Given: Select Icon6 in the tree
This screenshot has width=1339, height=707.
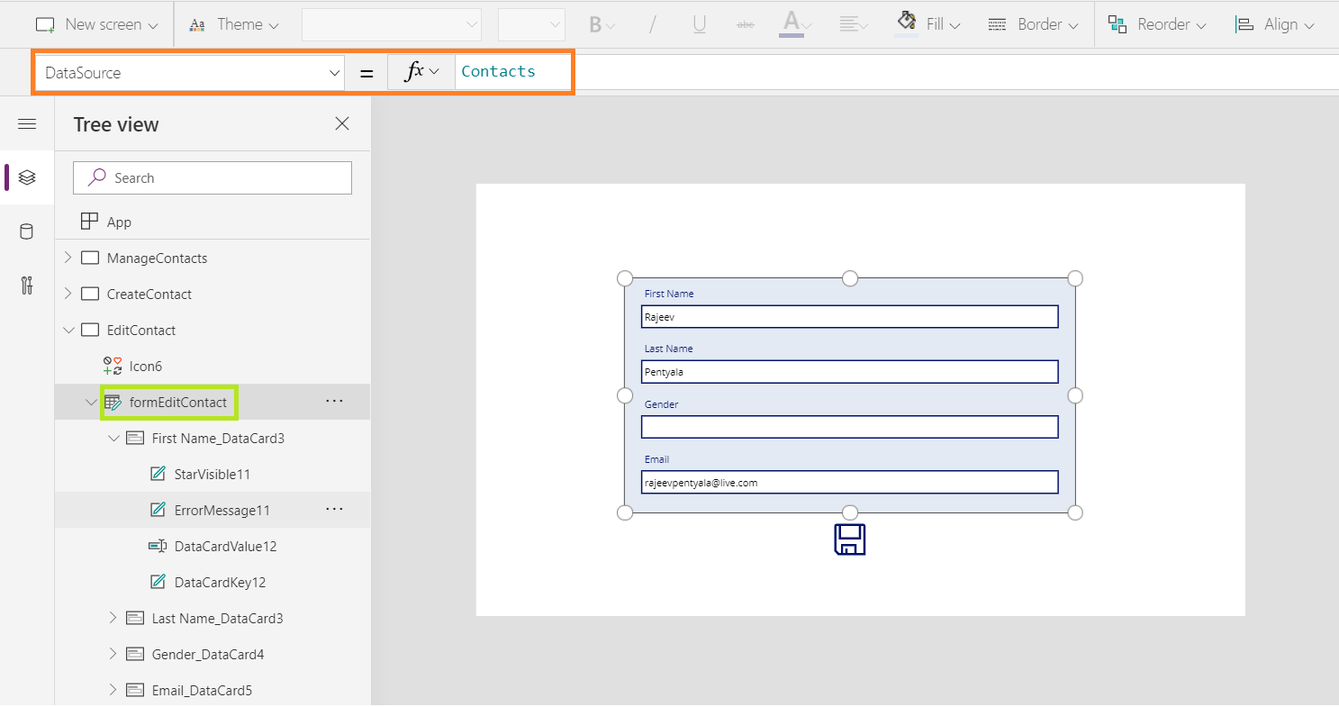Looking at the screenshot, I should (145, 367).
